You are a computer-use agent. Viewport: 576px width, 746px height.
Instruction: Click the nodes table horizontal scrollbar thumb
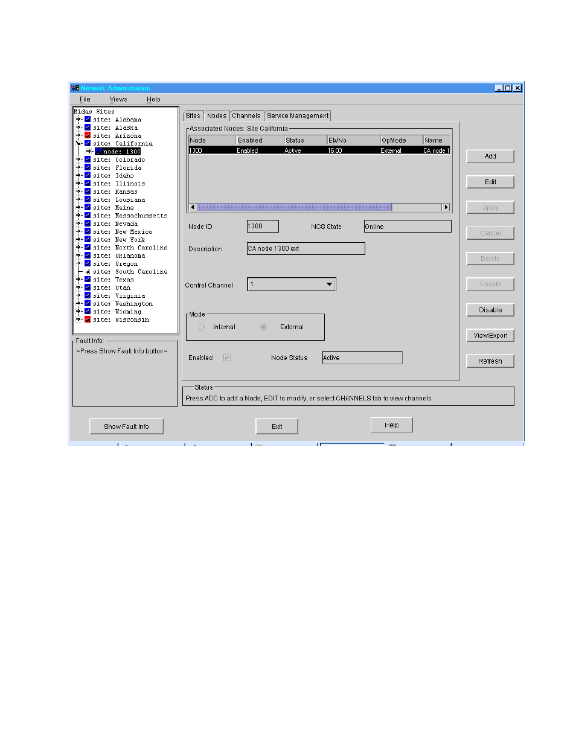tap(295, 207)
